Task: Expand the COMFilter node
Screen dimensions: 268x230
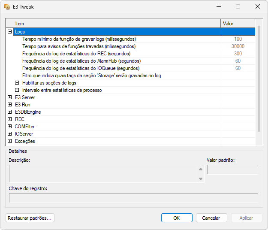Action: pos(9,127)
